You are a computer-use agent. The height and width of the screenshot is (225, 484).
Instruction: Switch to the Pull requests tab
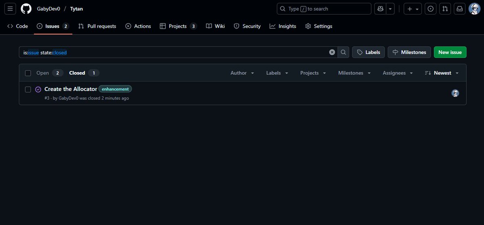coord(97,26)
